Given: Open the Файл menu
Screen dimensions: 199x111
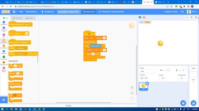Looking at the screenshot, I should coord(21,12).
